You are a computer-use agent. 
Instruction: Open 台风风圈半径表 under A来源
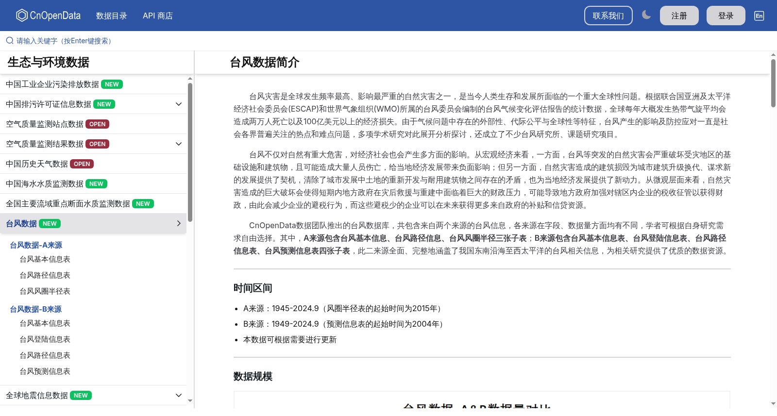[45, 291]
